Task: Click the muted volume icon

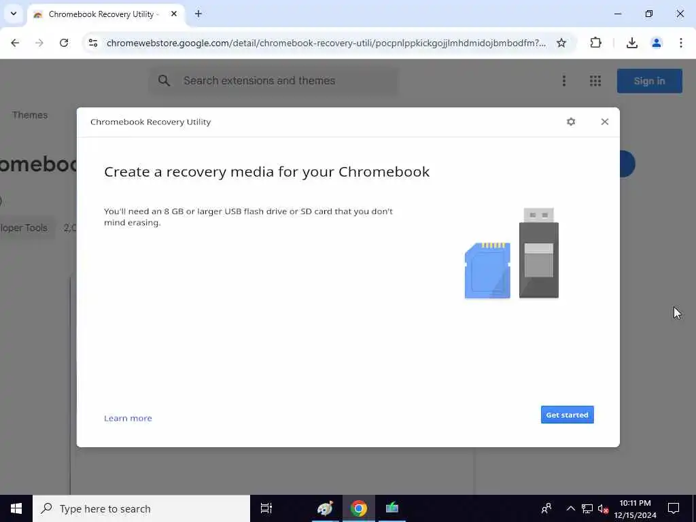Action: 603,508
